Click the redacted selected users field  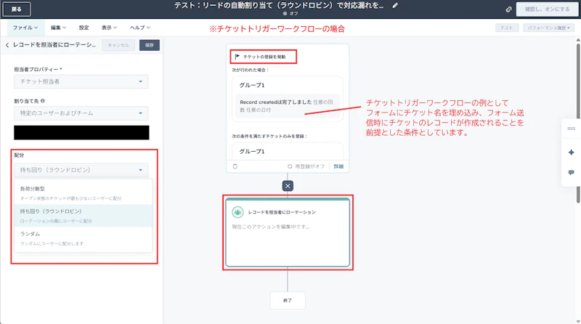[81, 133]
